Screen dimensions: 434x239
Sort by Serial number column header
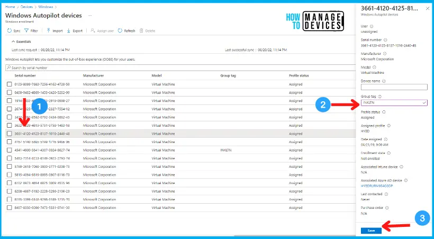tap(25, 75)
